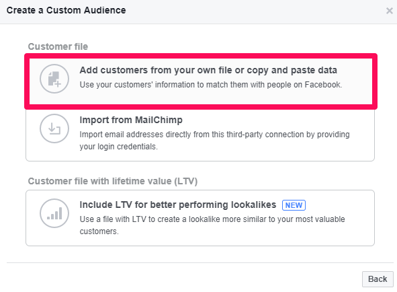Viewport: 397px width, 292px height.
Task: Click the 'Create a Custom Audience' dialog title
Action: click(66, 10)
